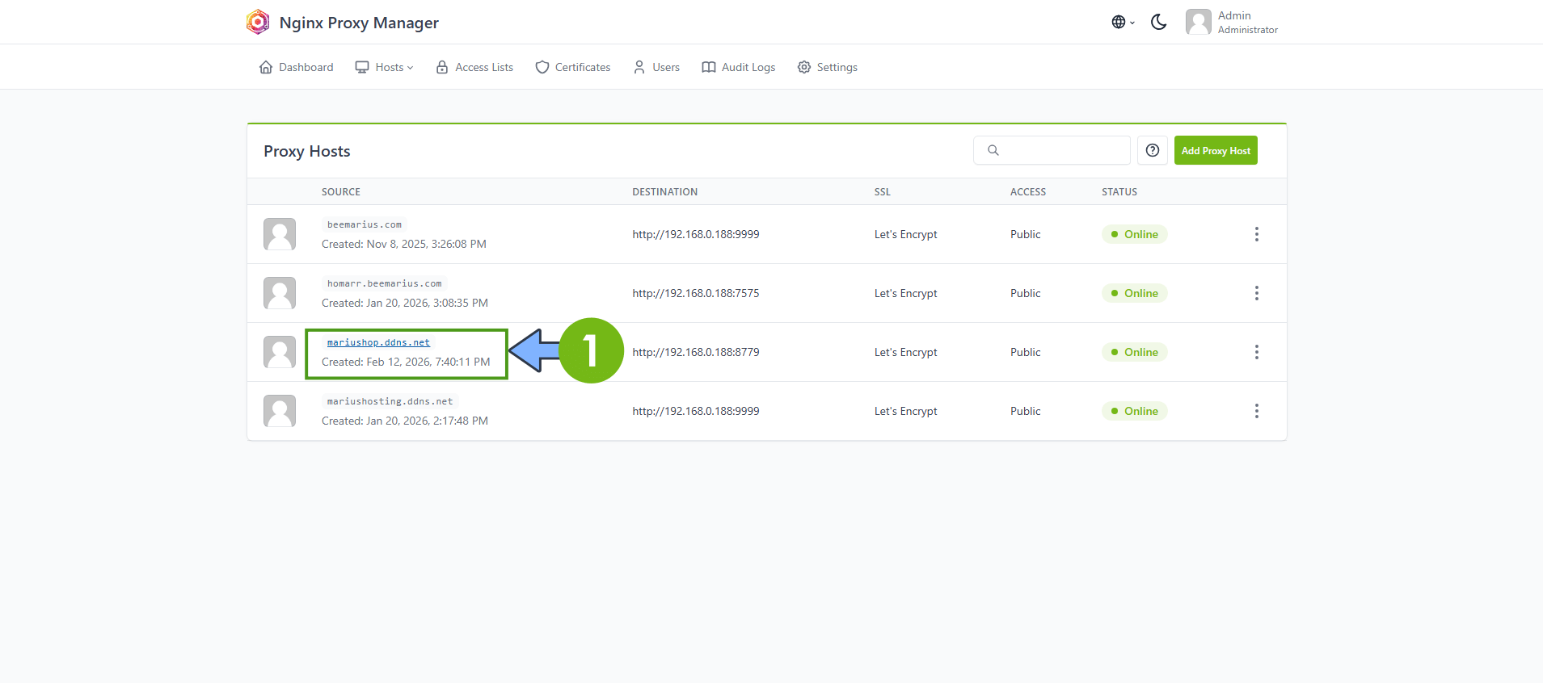Click Public access in mariushop.ddns.net row
This screenshot has width=1543, height=683.
coord(1026,352)
